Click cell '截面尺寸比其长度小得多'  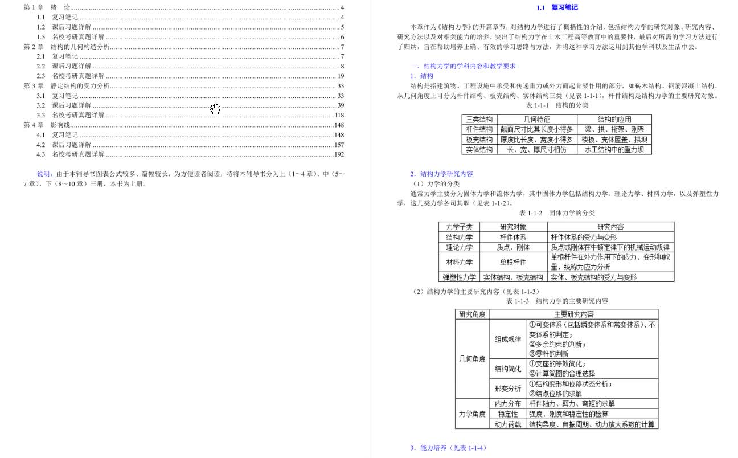[536, 129]
